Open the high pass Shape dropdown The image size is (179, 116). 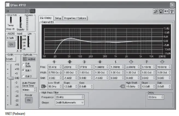82,103
